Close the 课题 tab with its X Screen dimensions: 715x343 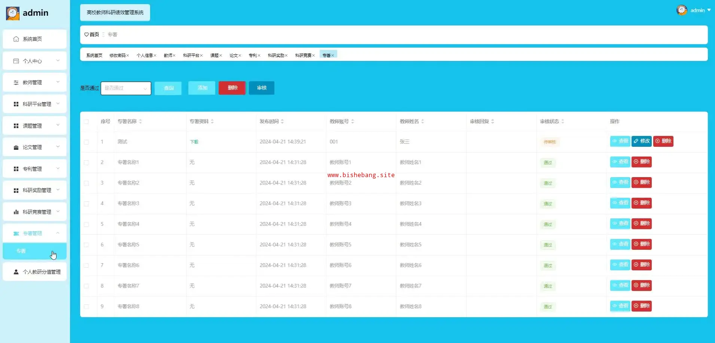(x=221, y=55)
